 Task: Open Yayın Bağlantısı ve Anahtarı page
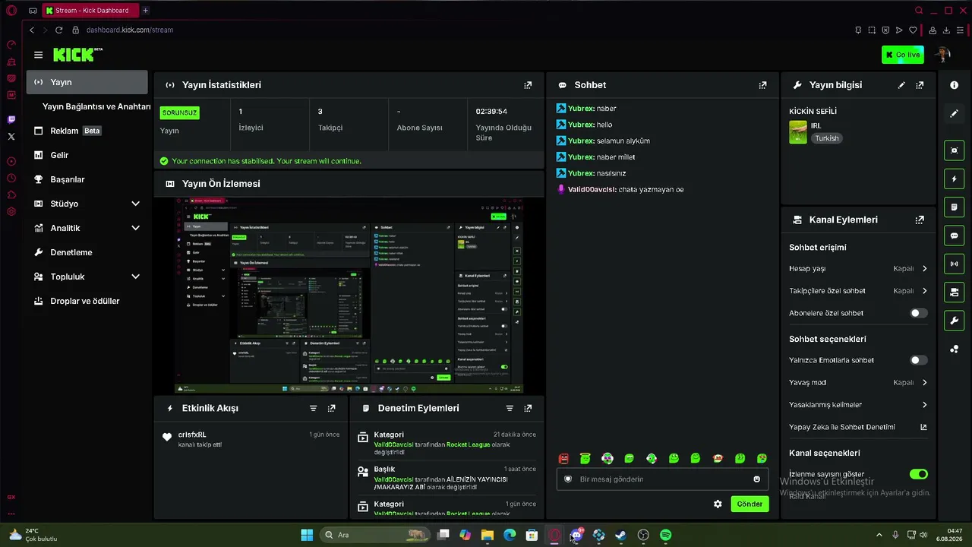pyautogui.click(x=96, y=106)
